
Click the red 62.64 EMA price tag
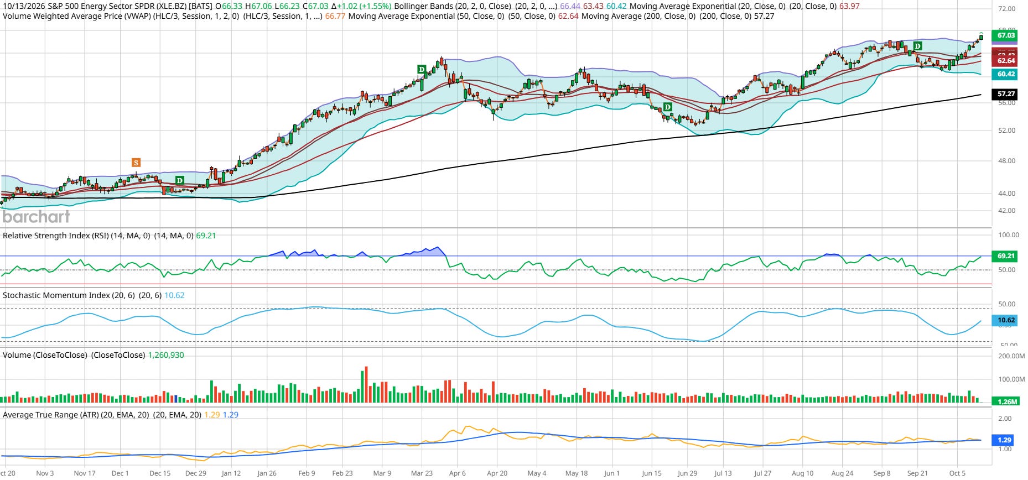coord(1005,61)
